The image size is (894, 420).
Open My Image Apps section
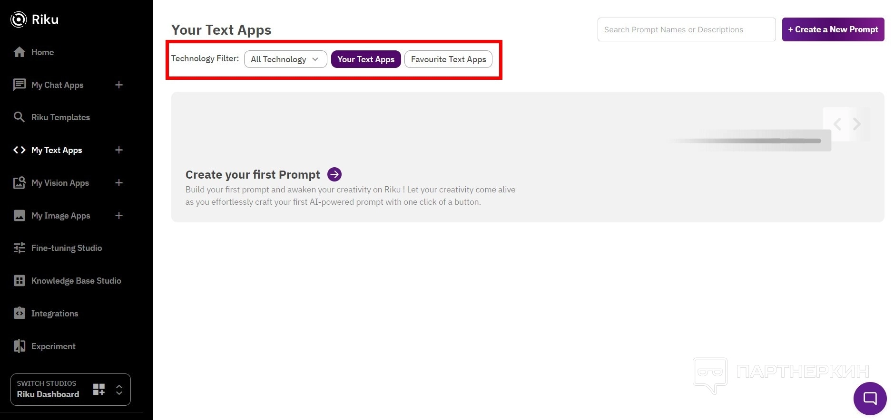tap(60, 216)
